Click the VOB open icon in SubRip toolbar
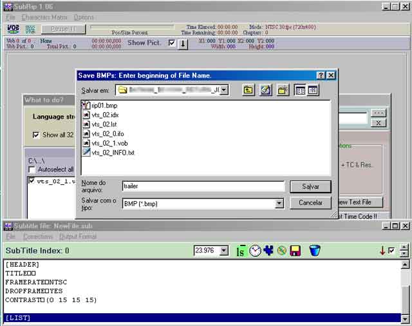The image size is (412, 326). coord(13,29)
